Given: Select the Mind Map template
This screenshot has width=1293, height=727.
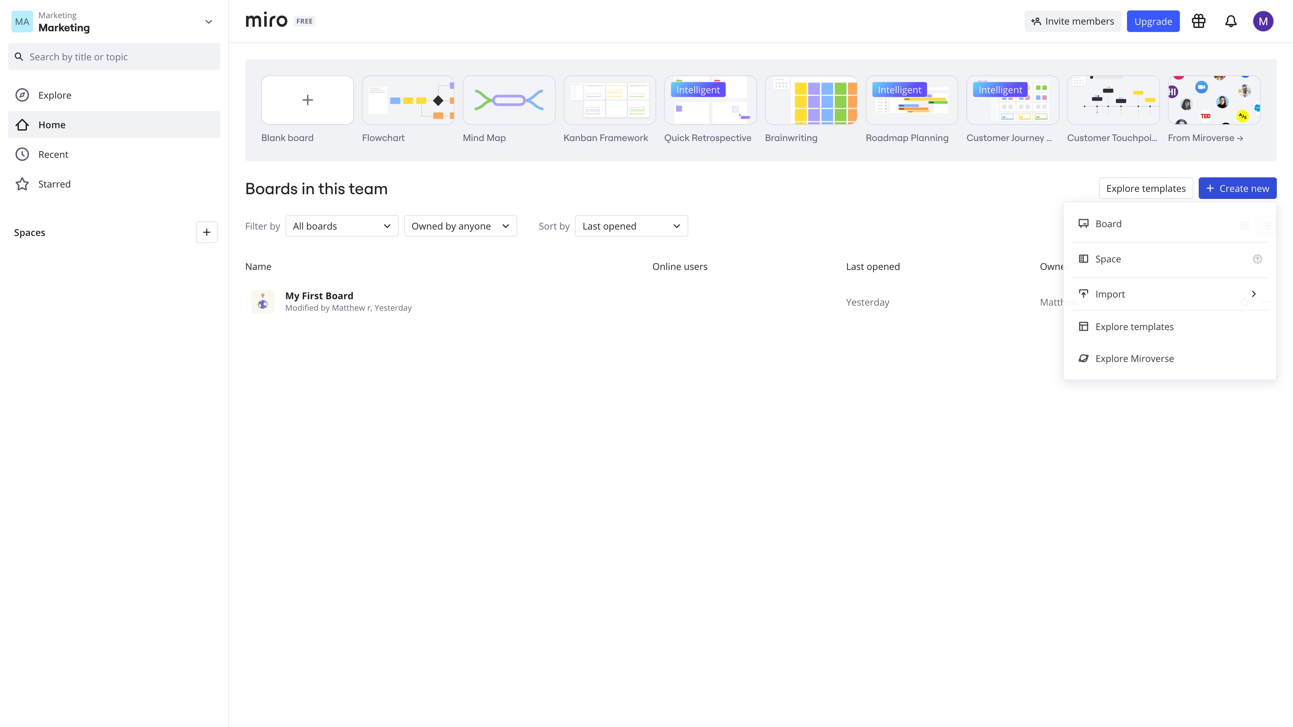Looking at the screenshot, I should pyautogui.click(x=508, y=100).
